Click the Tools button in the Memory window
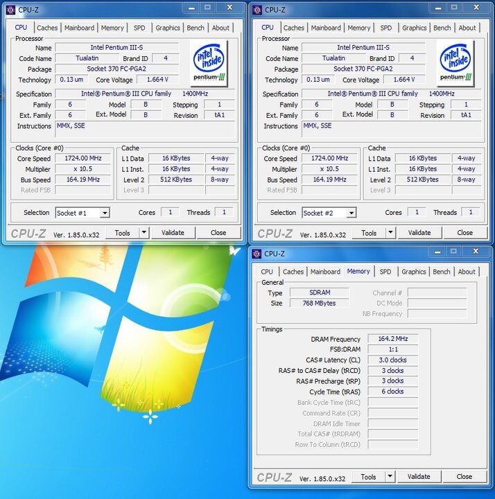This screenshot has height=499, width=495. pyautogui.click(x=368, y=477)
